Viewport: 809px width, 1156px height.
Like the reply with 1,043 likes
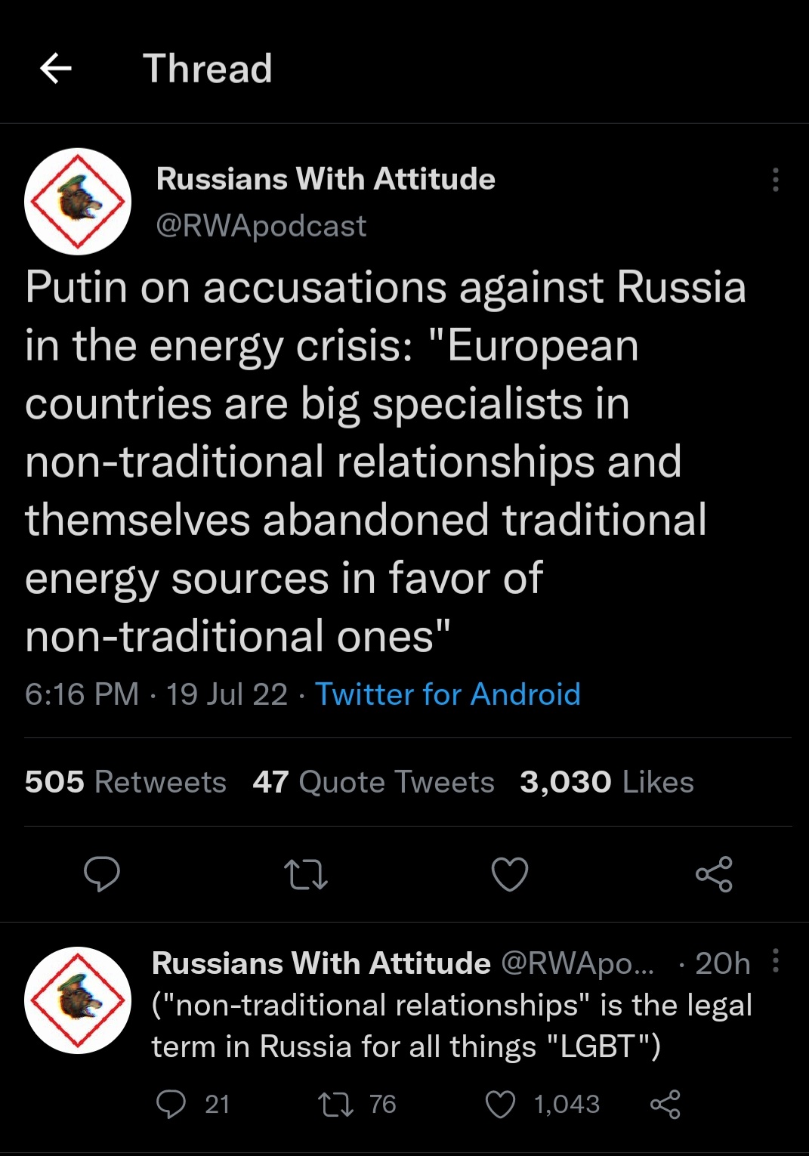pyautogui.click(x=500, y=1105)
